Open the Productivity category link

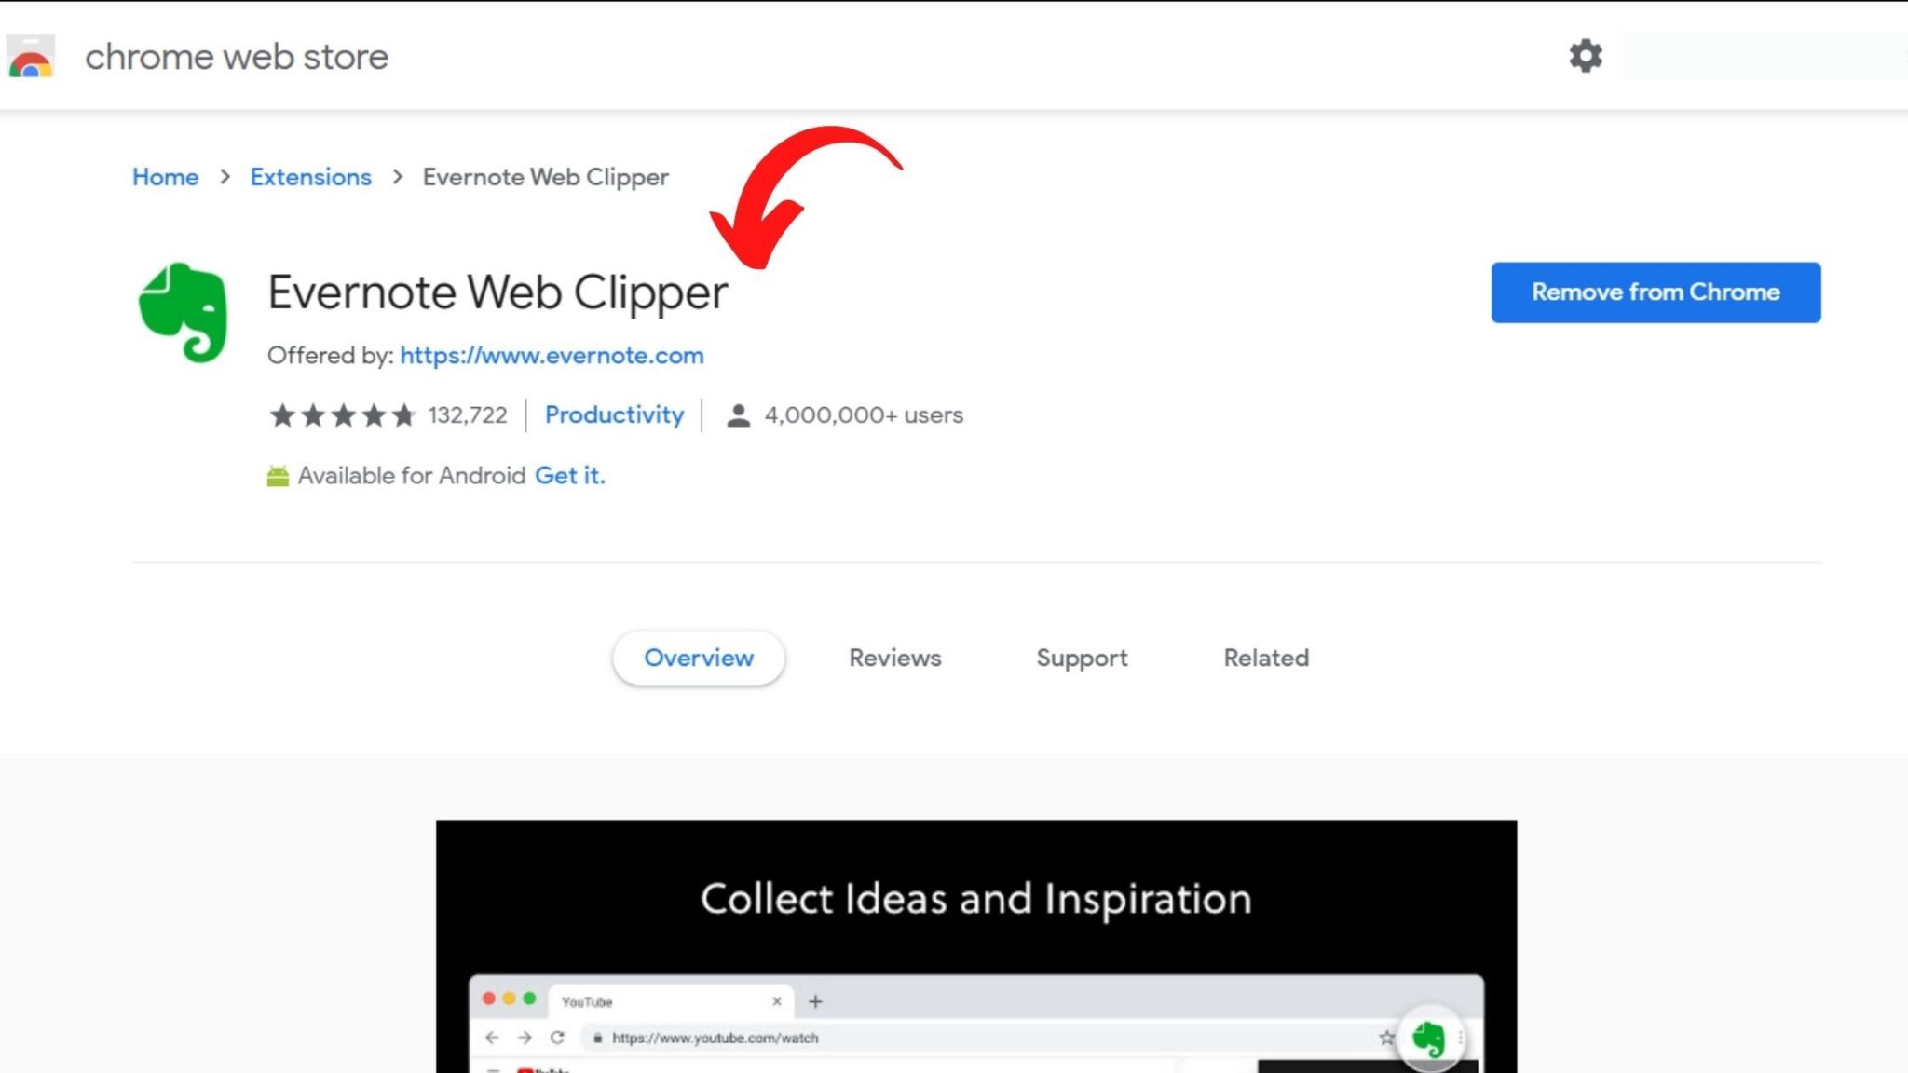click(x=614, y=415)
